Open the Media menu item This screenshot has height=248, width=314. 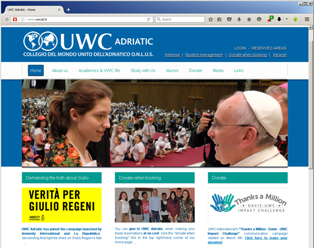click(218, 70)
